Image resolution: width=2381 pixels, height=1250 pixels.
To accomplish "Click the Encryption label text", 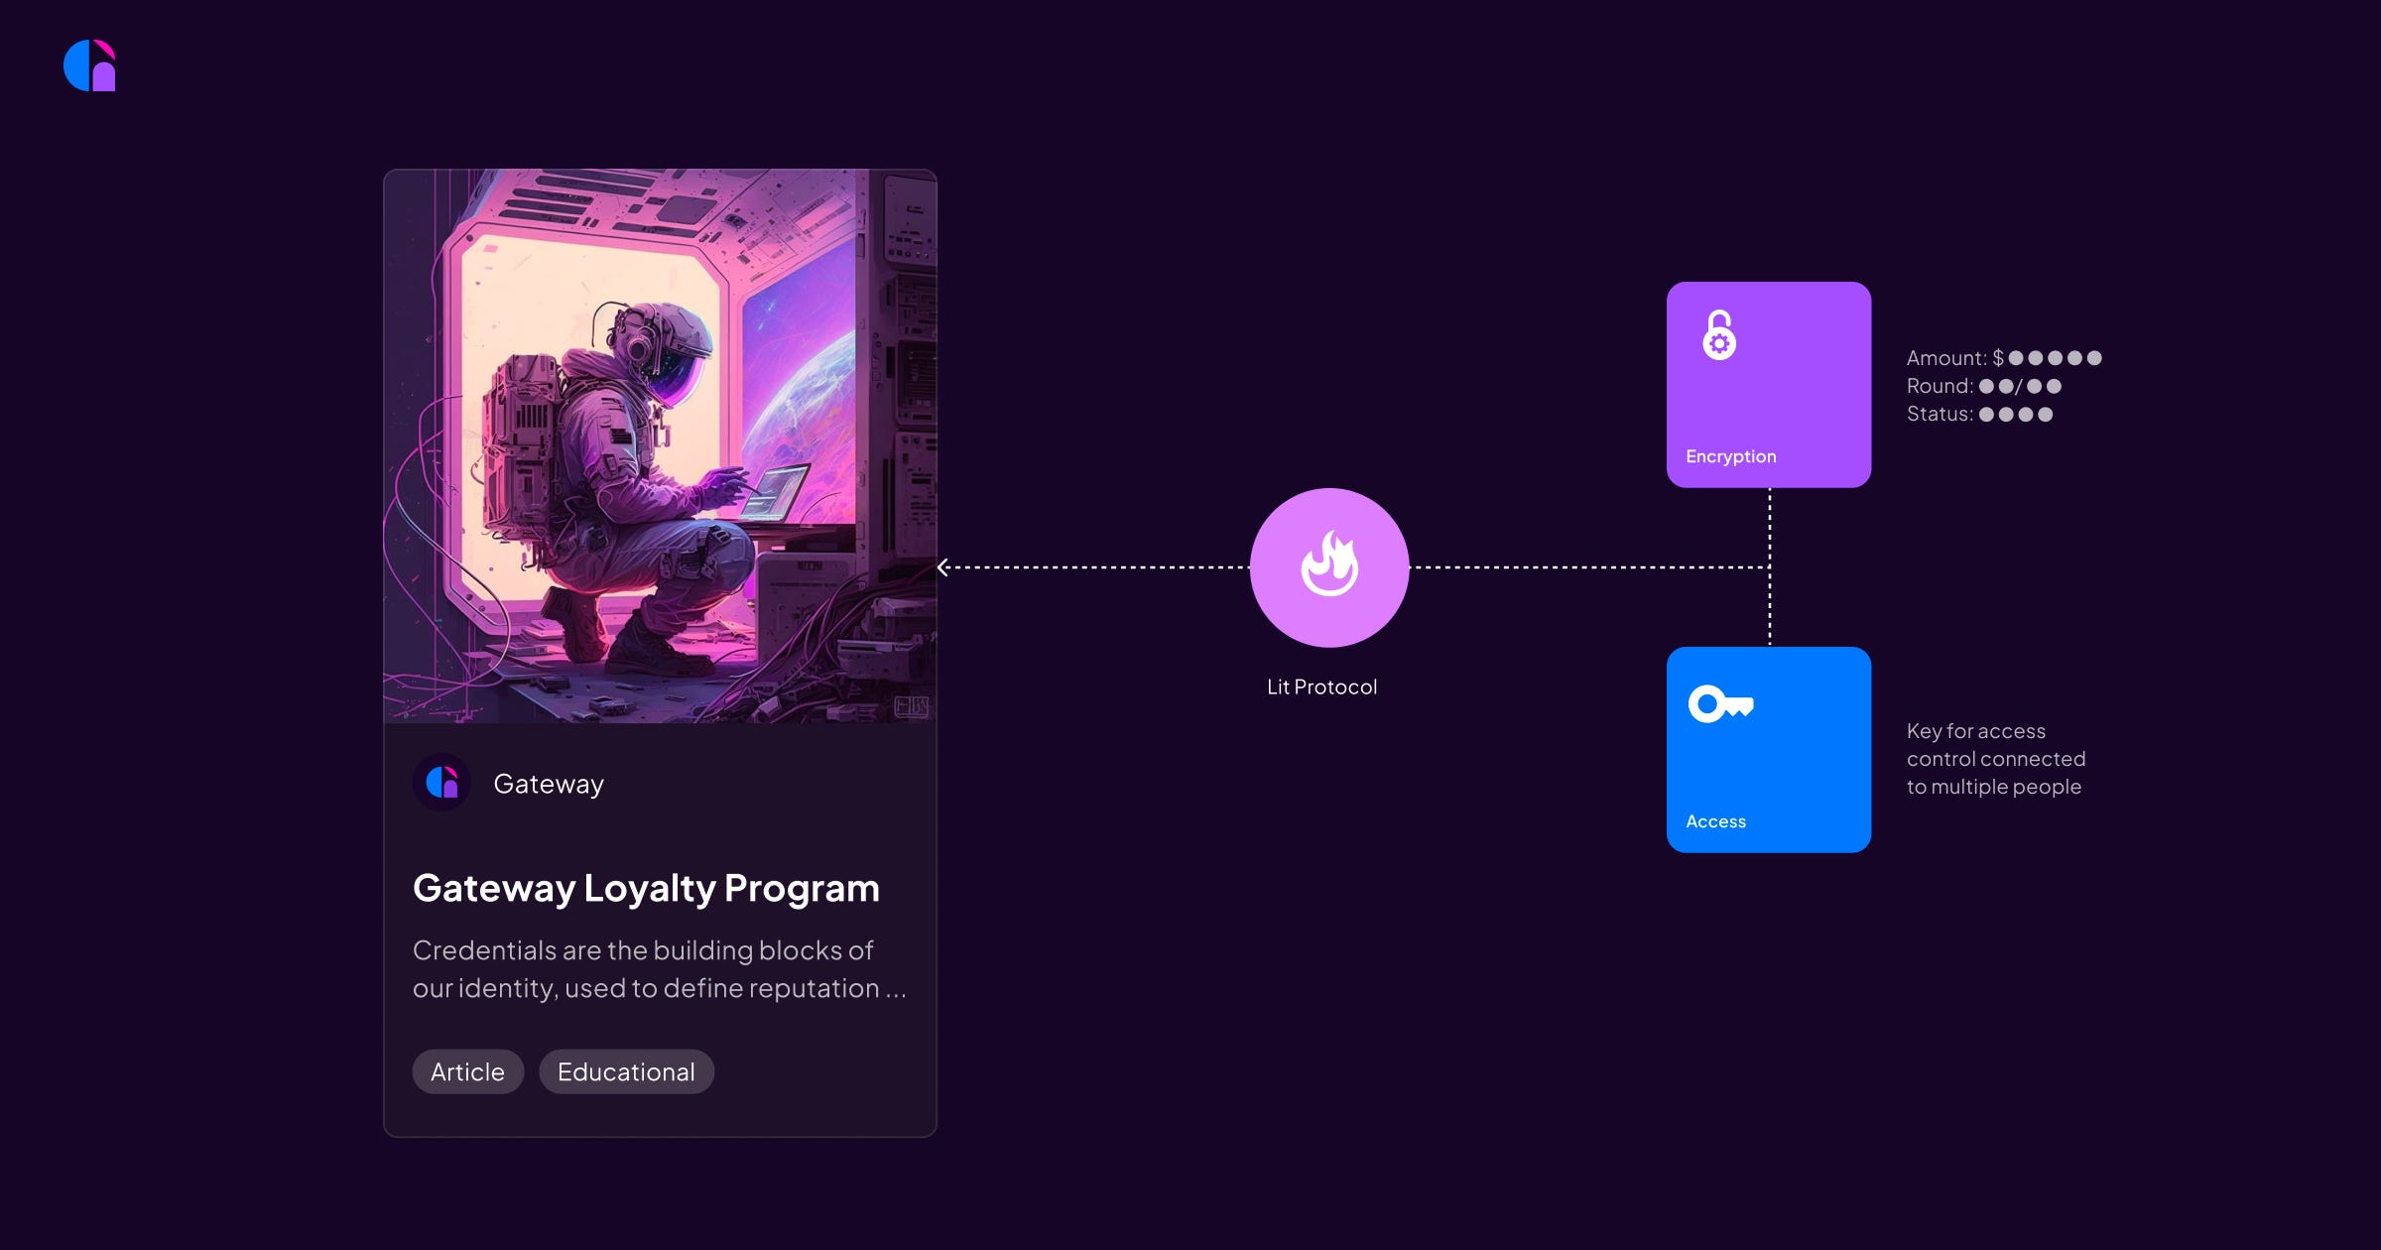I will coord(1730,456).
